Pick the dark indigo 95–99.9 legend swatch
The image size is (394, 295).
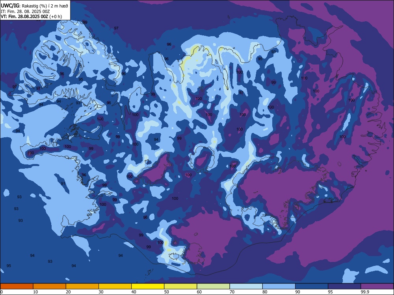[344, 286]
